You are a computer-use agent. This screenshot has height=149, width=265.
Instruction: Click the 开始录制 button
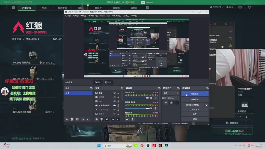pos(195,100)
